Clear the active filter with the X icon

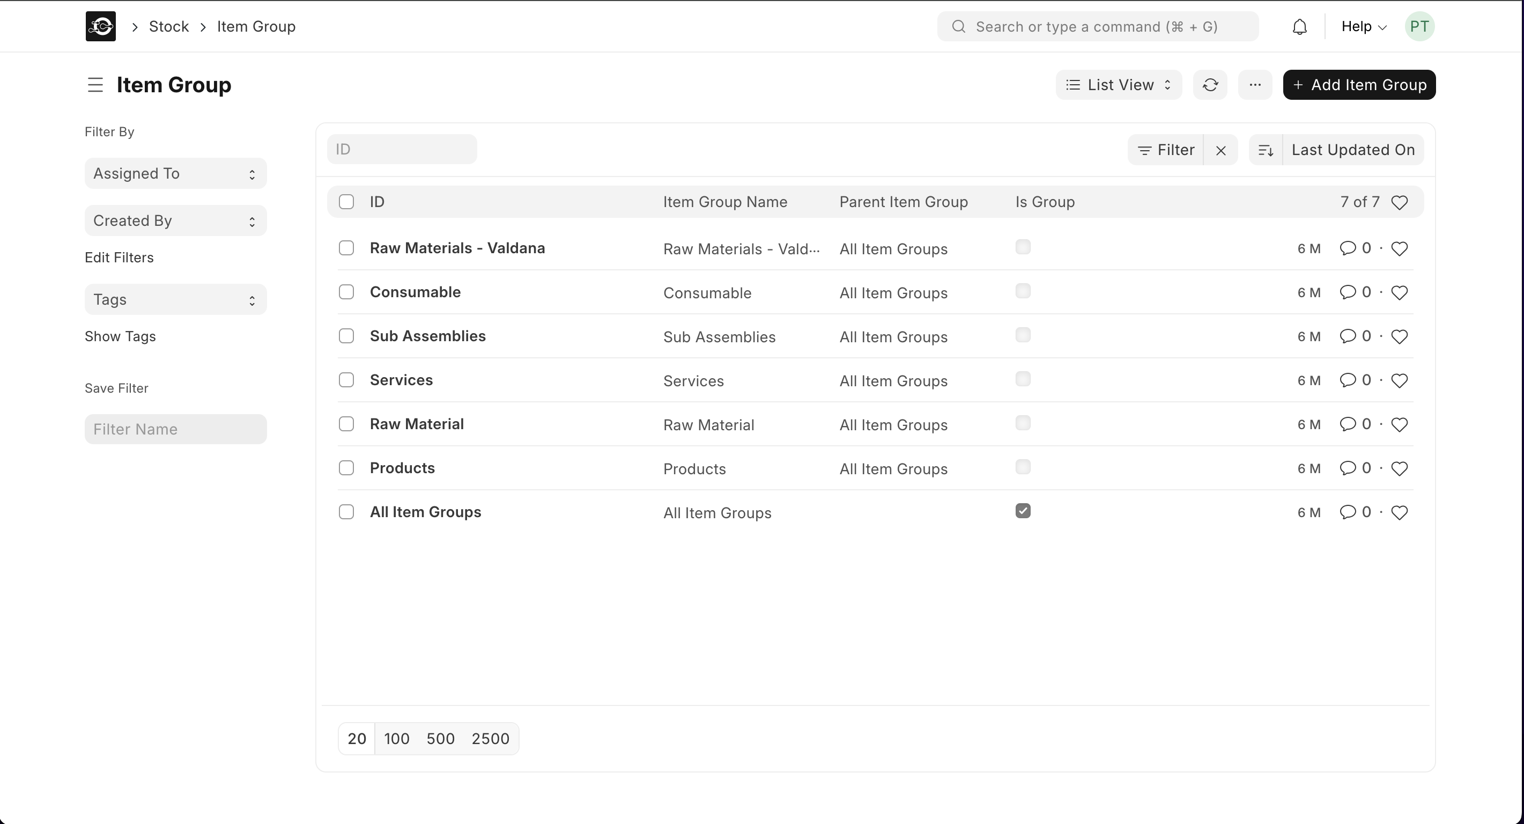coord(1221,150)
